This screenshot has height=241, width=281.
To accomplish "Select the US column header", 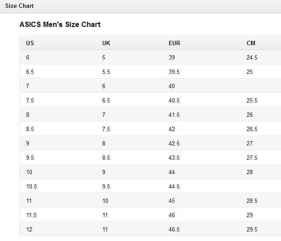I will [30, 43].
